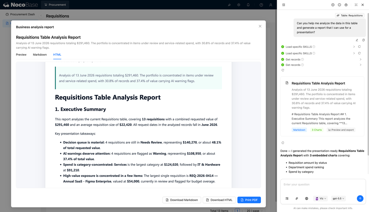Click Key presentation takeaways text
Image resolution: width=369 pixels, height=212 pixels.
75,134
